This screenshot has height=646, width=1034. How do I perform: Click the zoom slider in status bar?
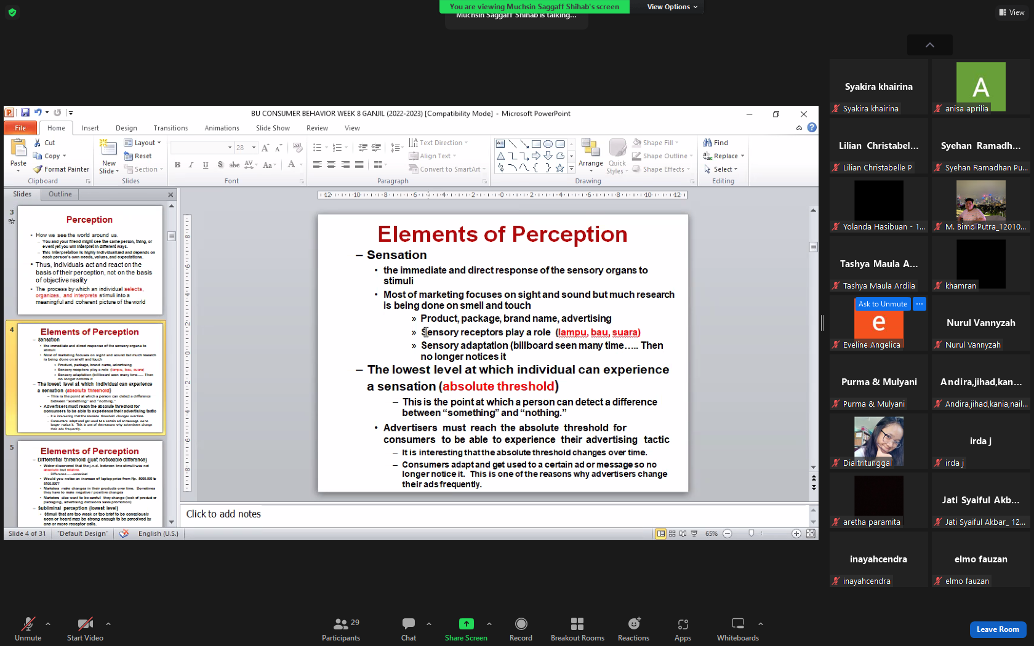[761, 533]
